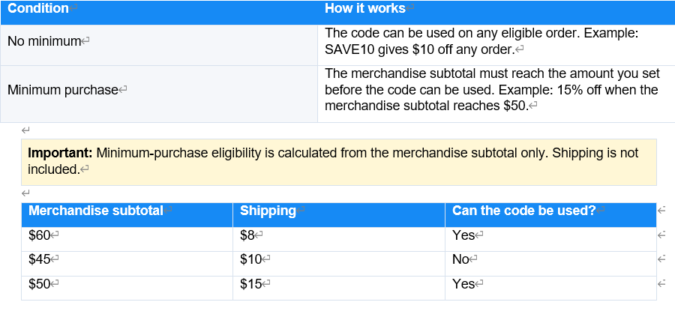
Task: Click the $15 shipping cell
Action: click(339, 289)
